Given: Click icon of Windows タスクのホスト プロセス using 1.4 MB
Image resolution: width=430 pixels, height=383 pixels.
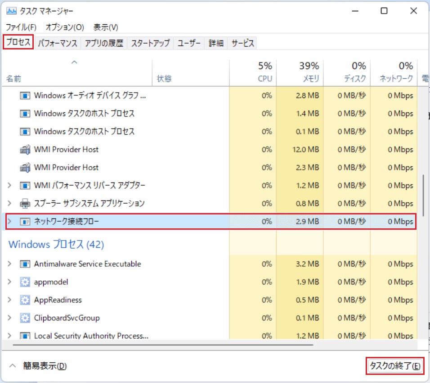Looking at the screenshot, I should [x=25, y=113].
